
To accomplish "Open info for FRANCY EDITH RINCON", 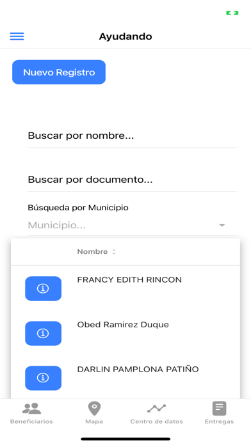I will 43,288.
